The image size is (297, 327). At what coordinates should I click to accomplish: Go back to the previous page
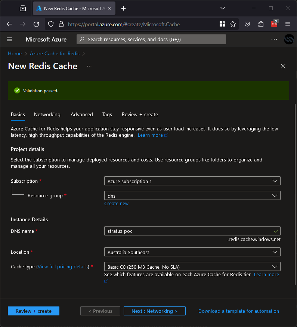(9, 24)
